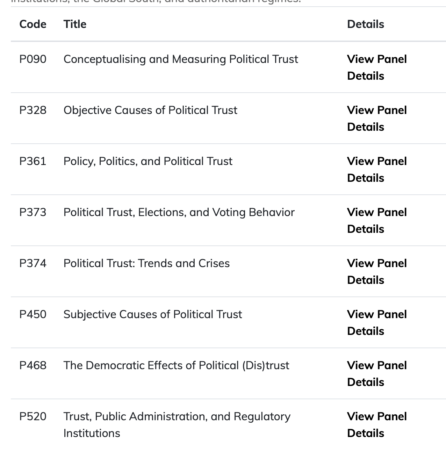Open View Panel Details for P373
Screen dimensions: 446x451
coord(376,220)
